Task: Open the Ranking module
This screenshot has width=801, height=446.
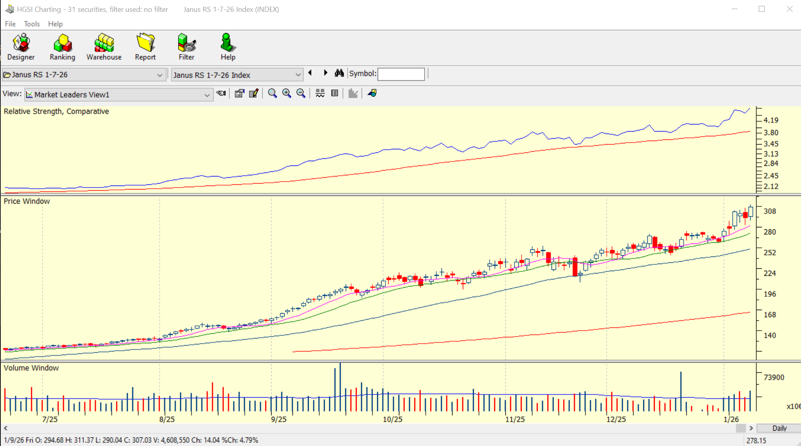Action: pyautogui.click(x=62, y=47)
